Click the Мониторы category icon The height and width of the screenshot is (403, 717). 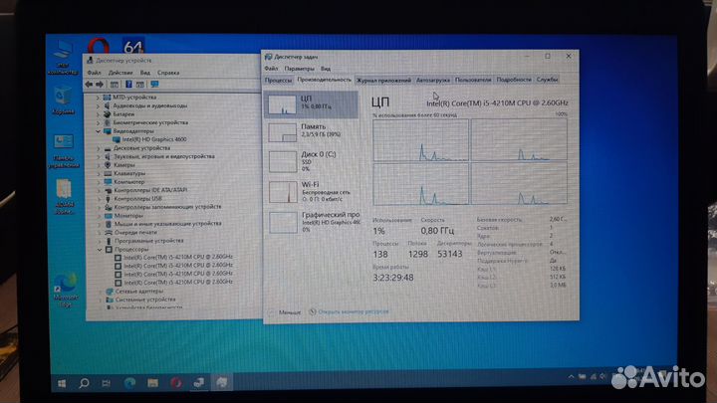pyautogui.click(x=109, y=216)
